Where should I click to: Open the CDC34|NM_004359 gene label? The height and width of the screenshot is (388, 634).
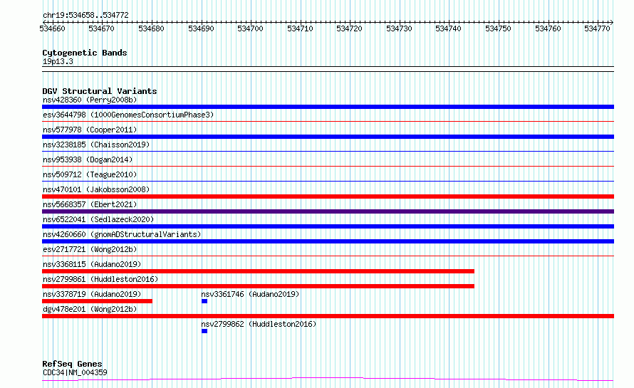tap(75, 372)
